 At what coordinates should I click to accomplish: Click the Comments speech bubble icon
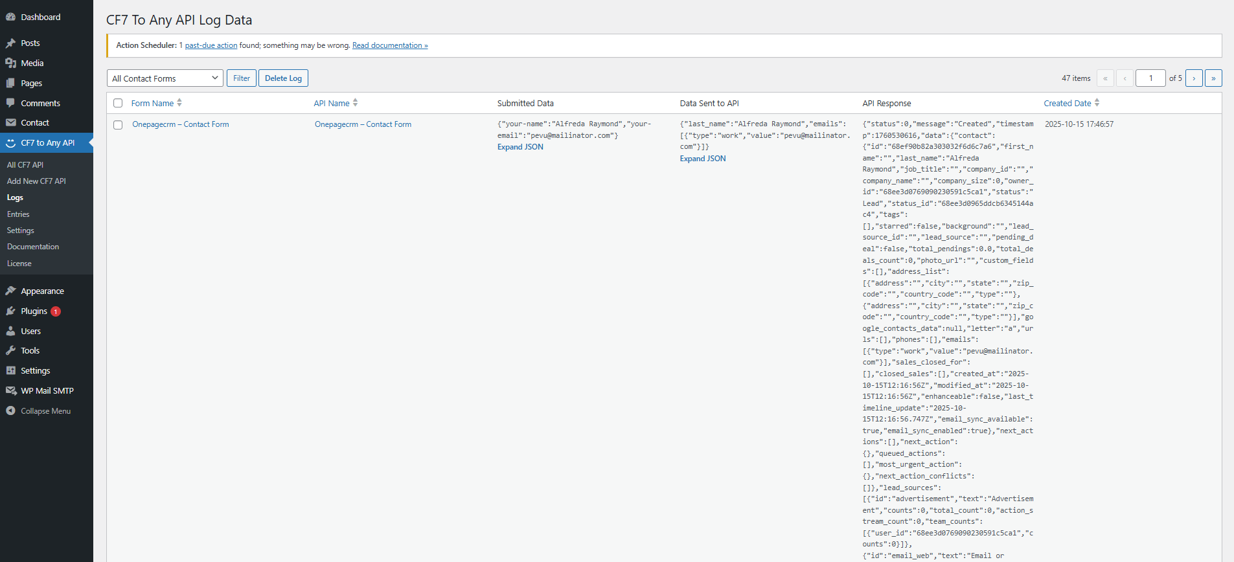[10, 103]
